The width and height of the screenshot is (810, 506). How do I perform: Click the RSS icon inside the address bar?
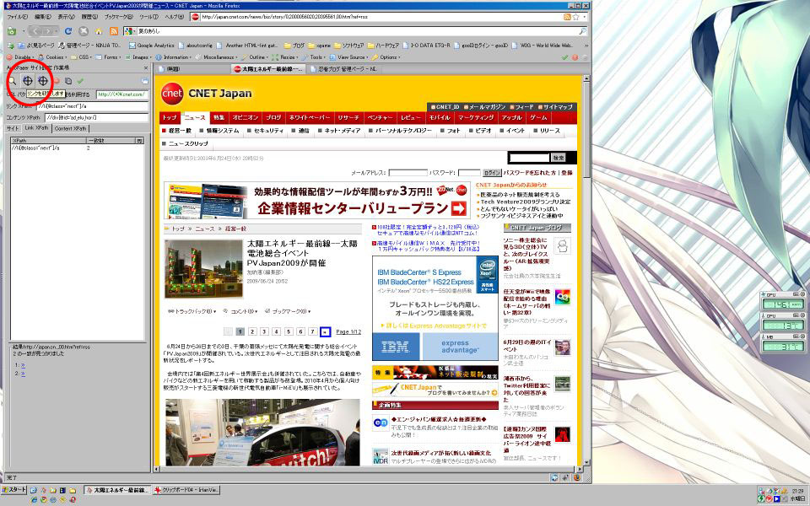pos(567,17)
